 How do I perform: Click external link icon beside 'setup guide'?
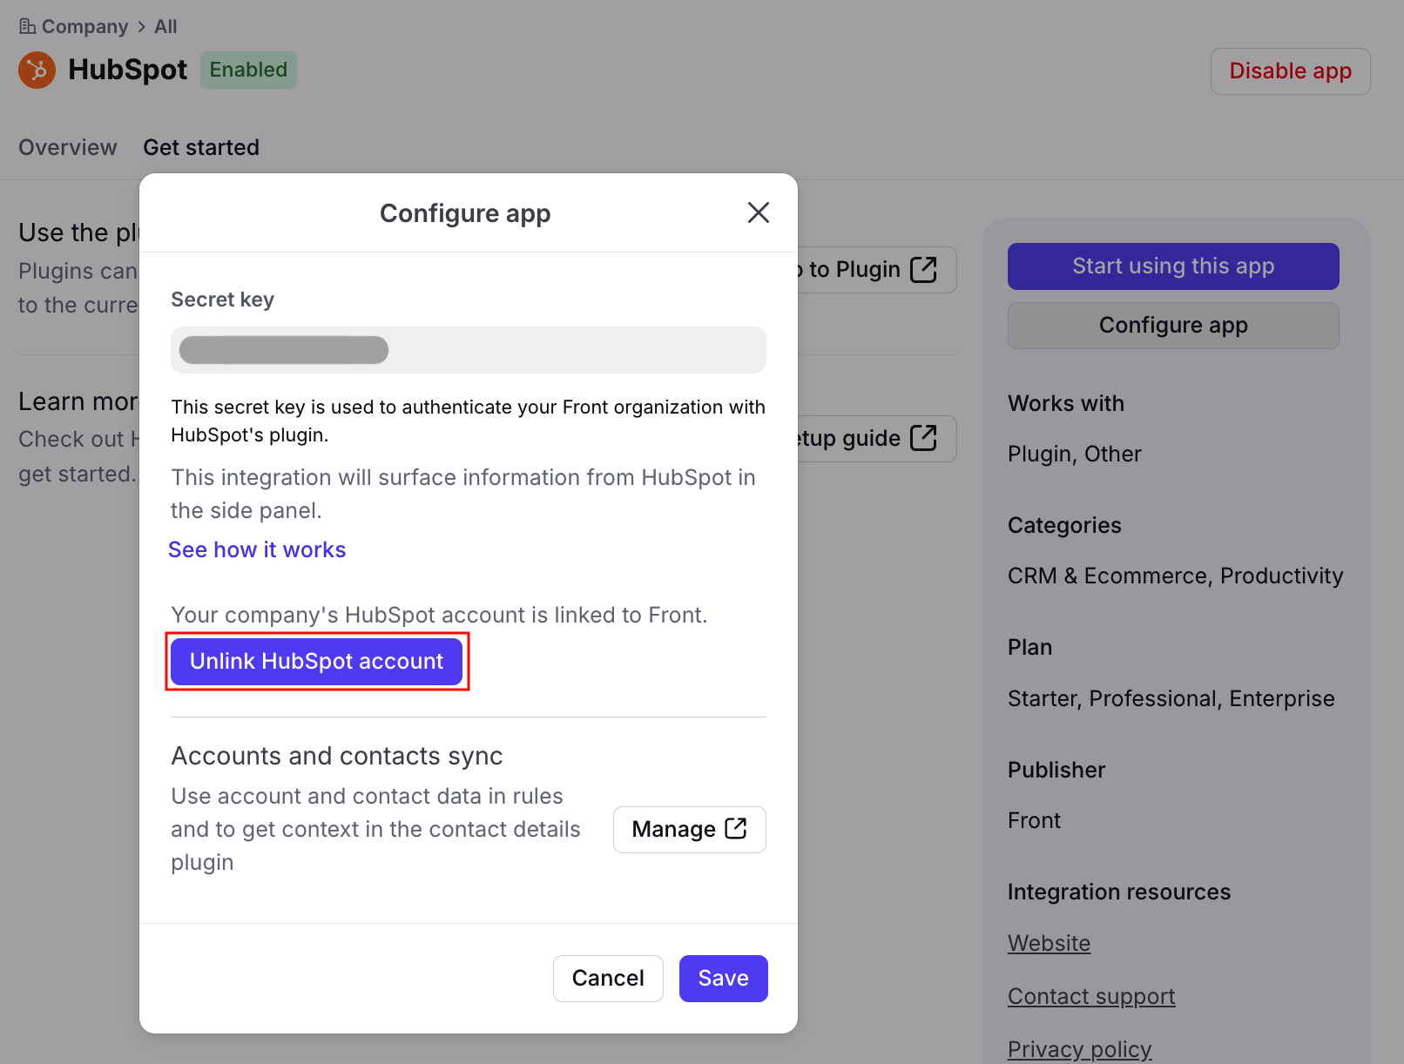(x=923, y=438)
